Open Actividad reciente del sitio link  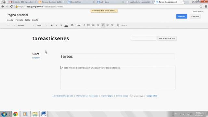[x=63, y=96]
